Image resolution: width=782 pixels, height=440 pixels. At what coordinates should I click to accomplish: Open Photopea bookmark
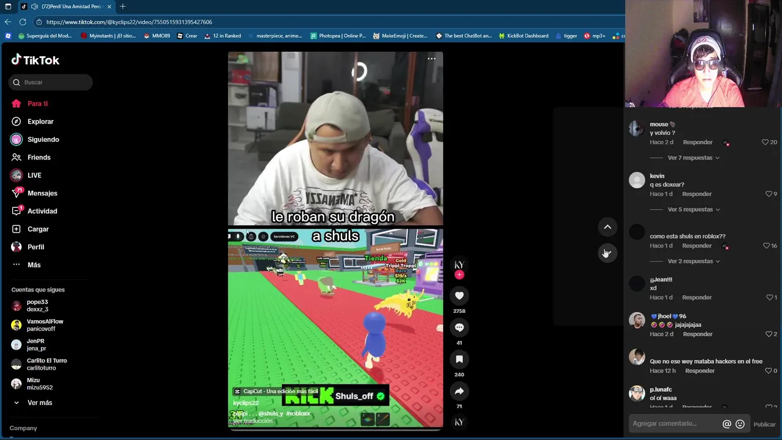[338, 36]
